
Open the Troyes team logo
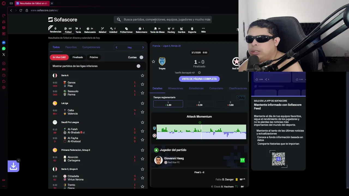click(162, 62)
